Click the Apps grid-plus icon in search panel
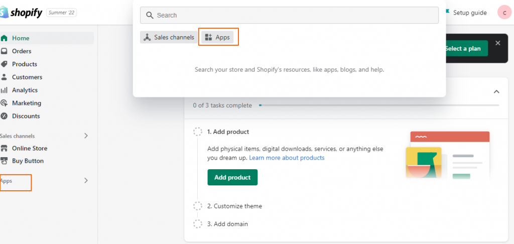 [208, 37]
